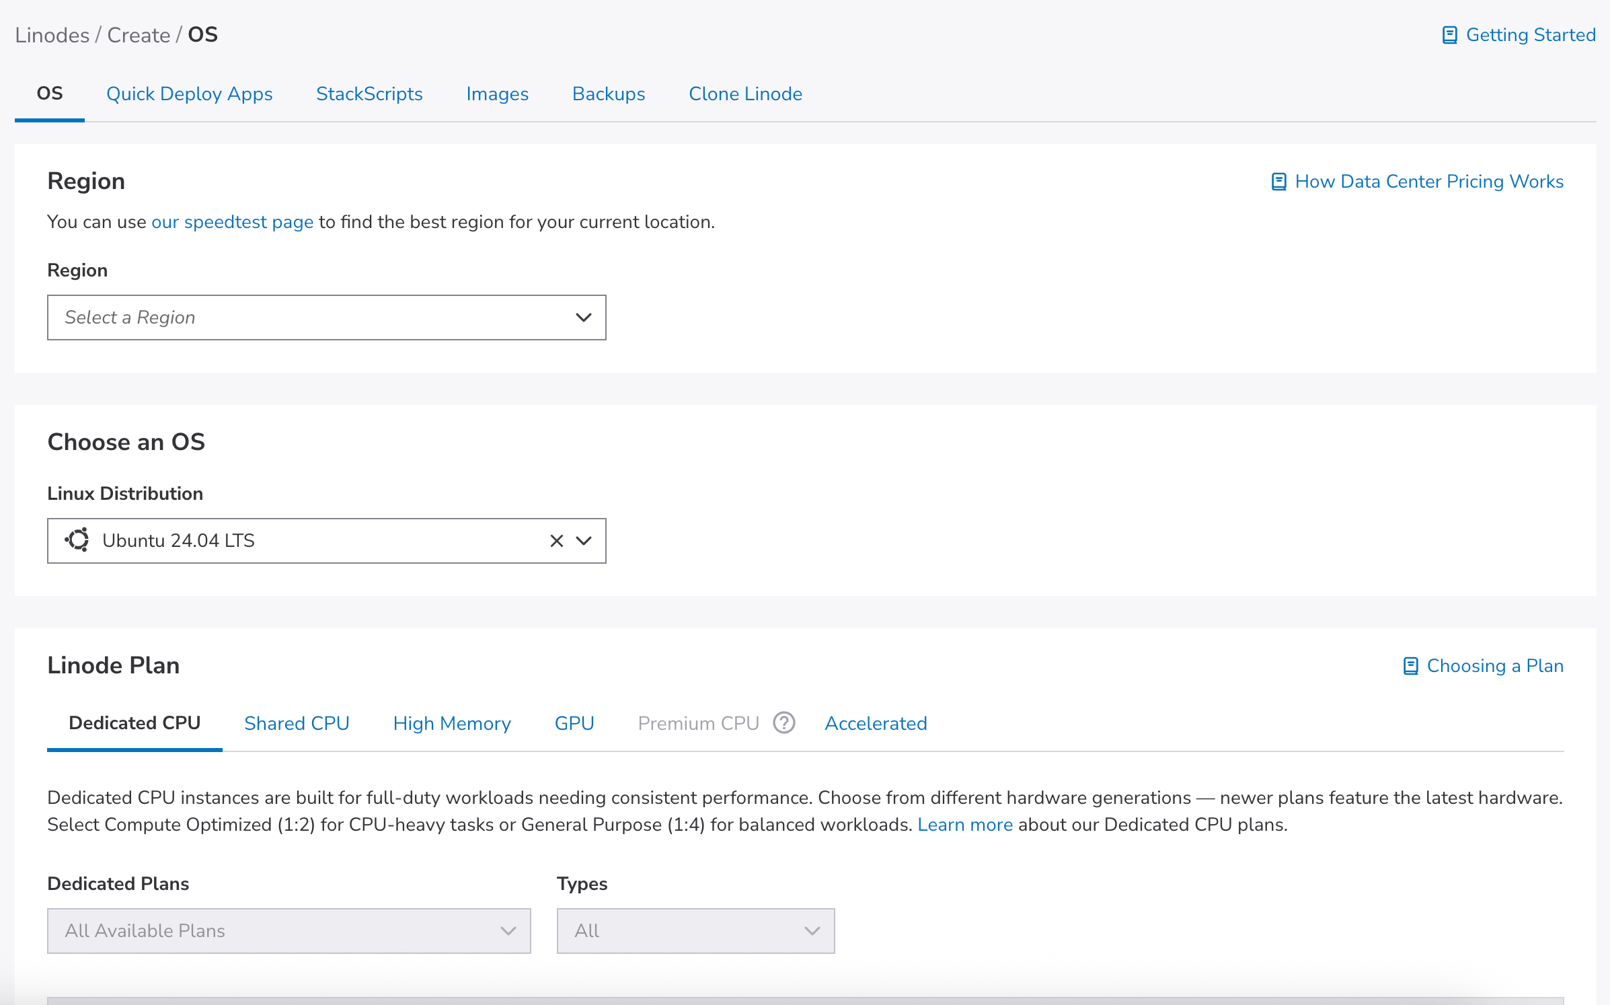The width and height of the screenshot is (1610, 1005).
Task: Click the disabled Premium CPU tab
Action: point(698,724)
